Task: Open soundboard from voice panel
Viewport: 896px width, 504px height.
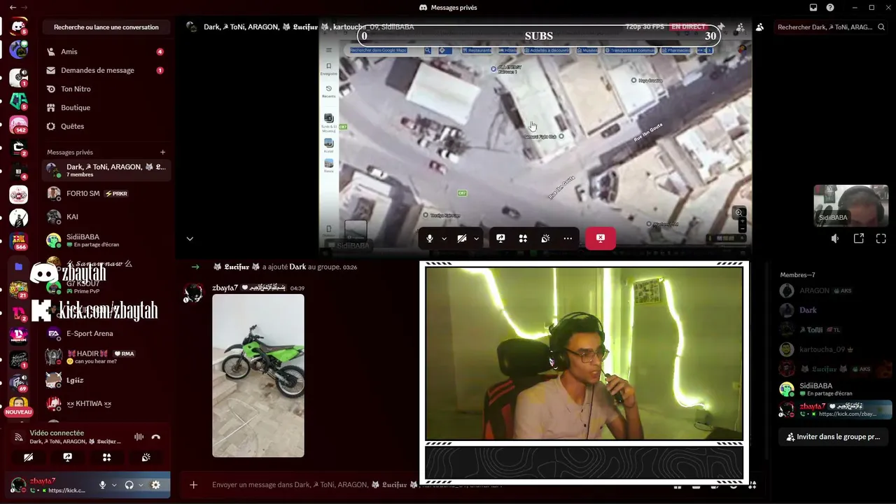Action: (146, 457)
